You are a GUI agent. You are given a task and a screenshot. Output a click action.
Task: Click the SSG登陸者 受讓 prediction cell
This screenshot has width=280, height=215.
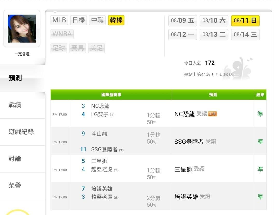(213, 142)
